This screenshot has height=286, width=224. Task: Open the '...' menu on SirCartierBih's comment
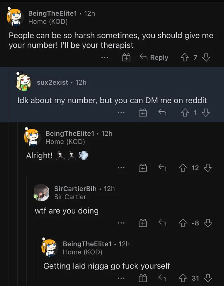(x=122, y=223)
